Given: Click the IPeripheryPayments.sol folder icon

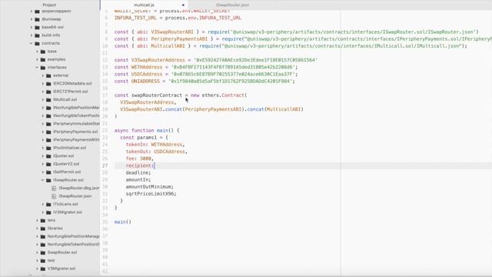Looking at the screenshot, I should (x=48, y=132).
